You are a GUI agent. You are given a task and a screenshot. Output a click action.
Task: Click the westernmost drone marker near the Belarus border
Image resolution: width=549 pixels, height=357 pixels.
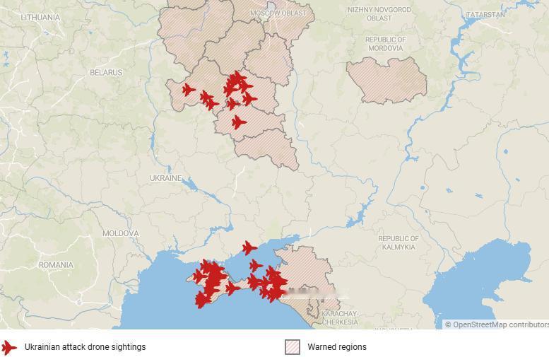[x=189, y=90]
